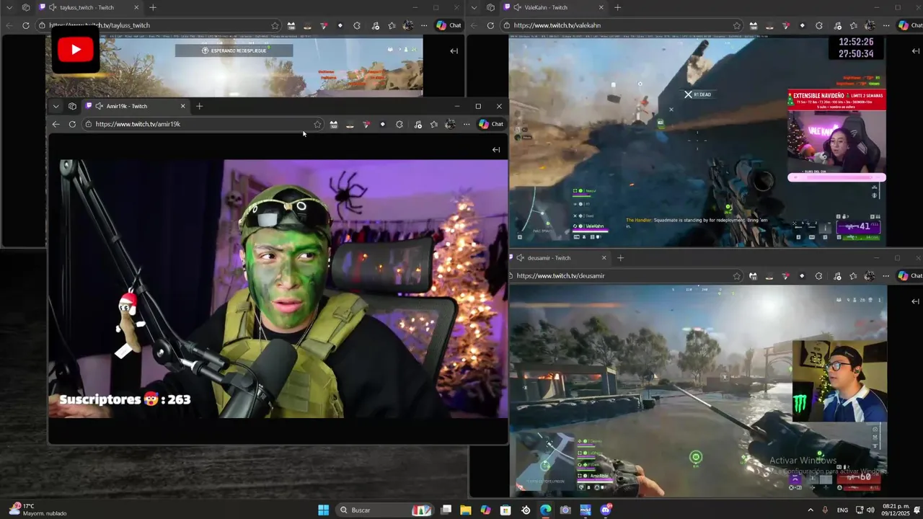View site info lock in Amir19k address bar
The width and height of the screenshot is (923, 519).
point(89,124)
